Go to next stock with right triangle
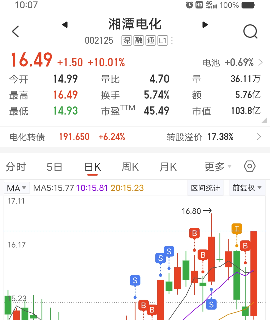This screenshot has width=270, height=320. coord(205,25)
